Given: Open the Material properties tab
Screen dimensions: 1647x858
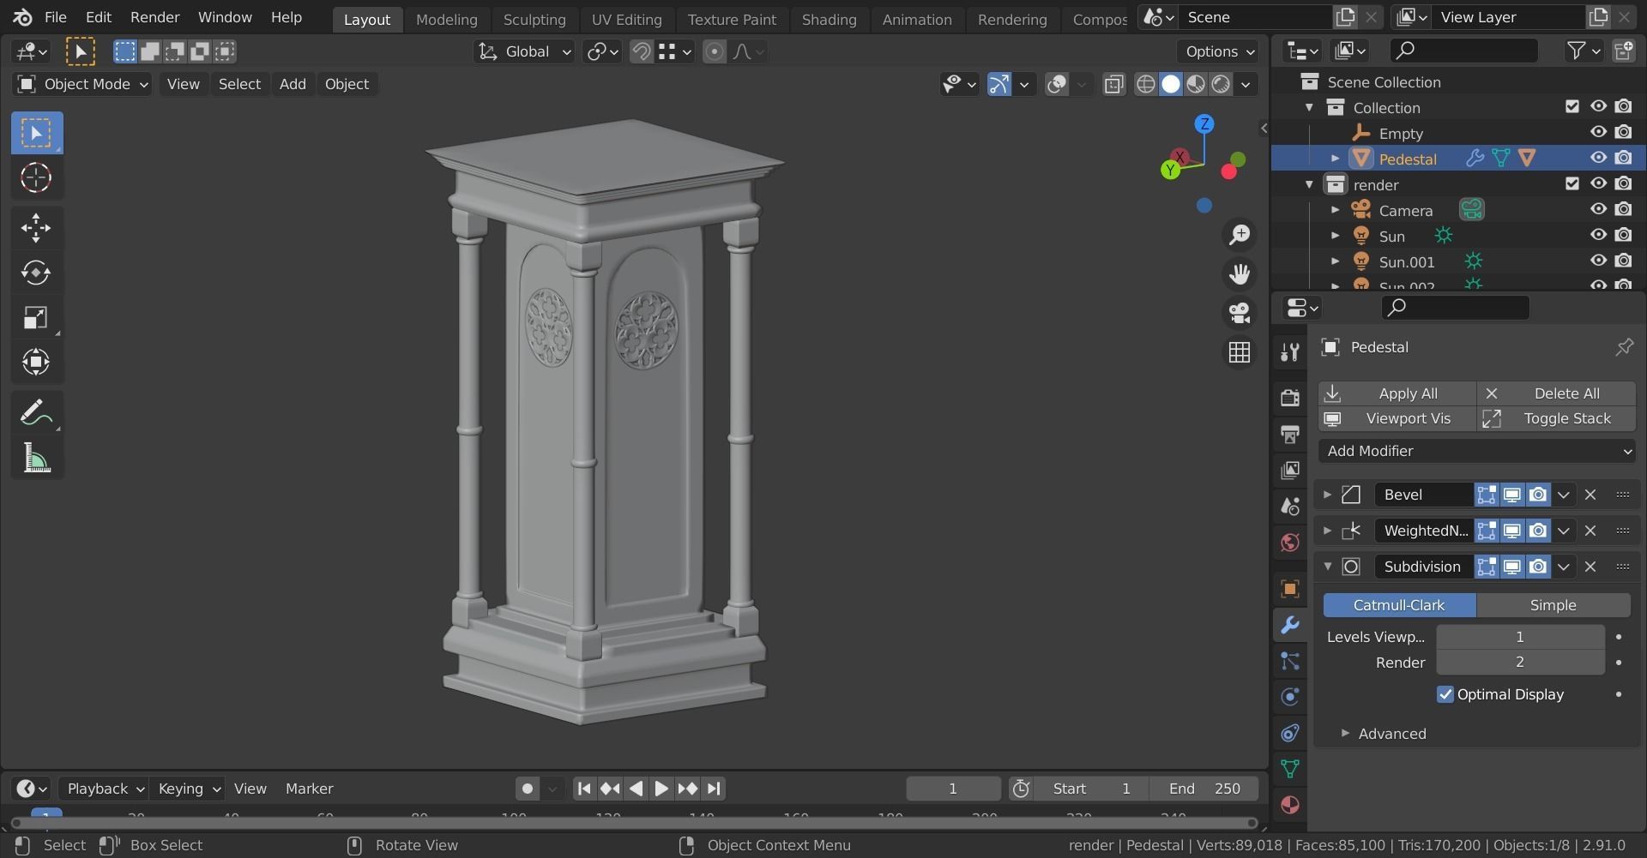Looking at the screenshot, I should (x=1289, y=805).
